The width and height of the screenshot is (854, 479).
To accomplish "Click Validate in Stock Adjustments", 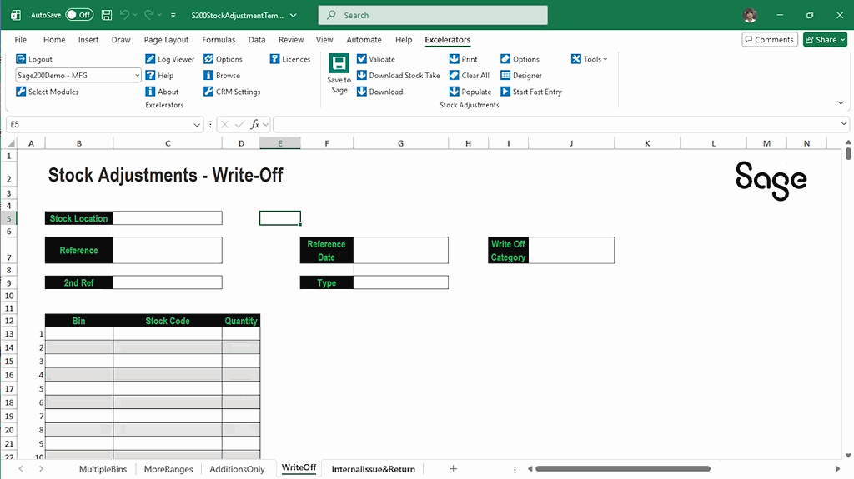I will 376,59.
